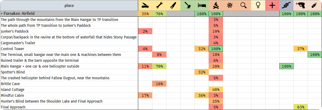The image size is (322, 110).
Task: Click the rope knot column icon
Action: point(287,6)
